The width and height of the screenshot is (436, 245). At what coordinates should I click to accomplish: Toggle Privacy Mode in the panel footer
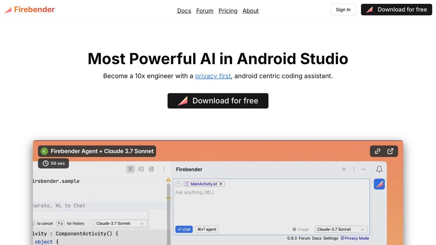coord(355,238)
